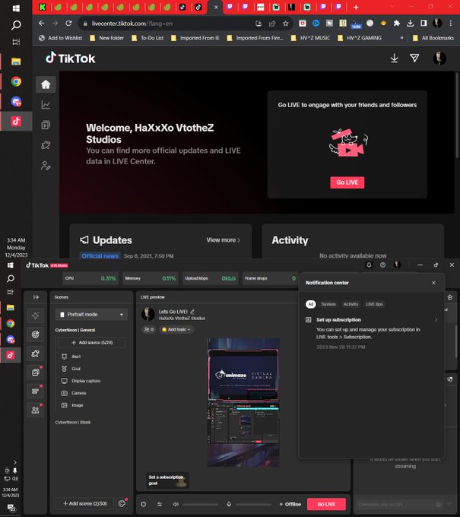Click the download icon in LIVE Center header
The width and height of the screenshot is (460, 517).
tap(394, 59)
